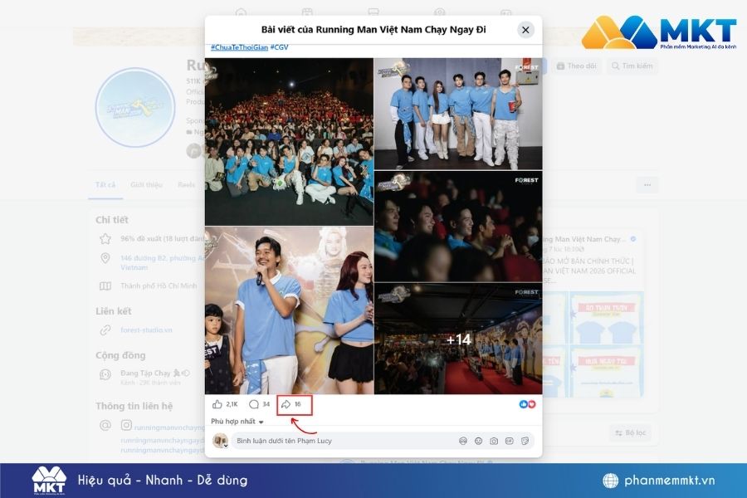
Task: Switch to the Reels tab
Action: [186, 185]
